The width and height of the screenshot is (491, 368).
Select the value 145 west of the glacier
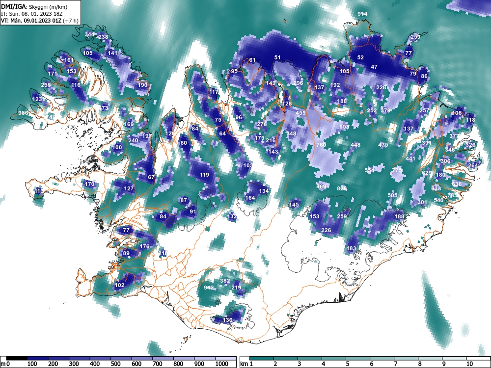[x=294, y=205]
